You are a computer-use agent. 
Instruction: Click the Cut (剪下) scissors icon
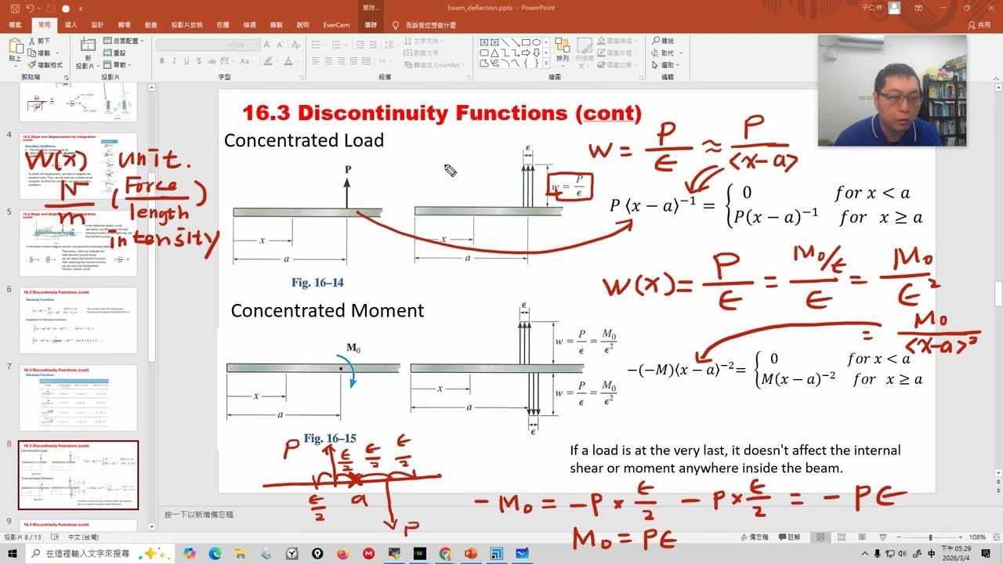(x=32, y=42)
